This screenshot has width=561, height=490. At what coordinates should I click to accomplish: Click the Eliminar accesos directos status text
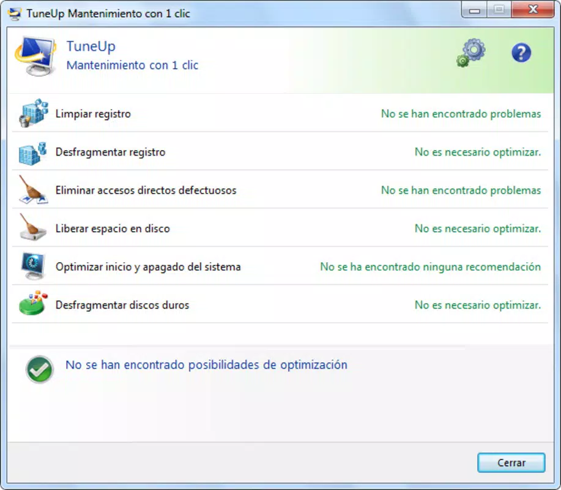pyautogui.click(x=461, y=190)
